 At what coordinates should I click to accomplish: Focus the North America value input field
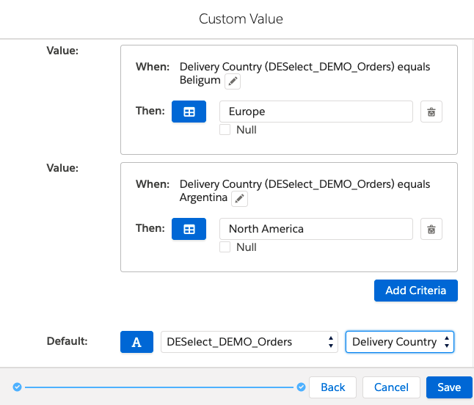pos(316,229)
